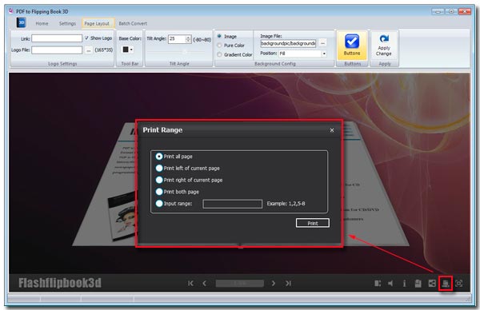480x310 pixels.
Task: Open the Buttons configuration
Action: click(x=352, y=45)
